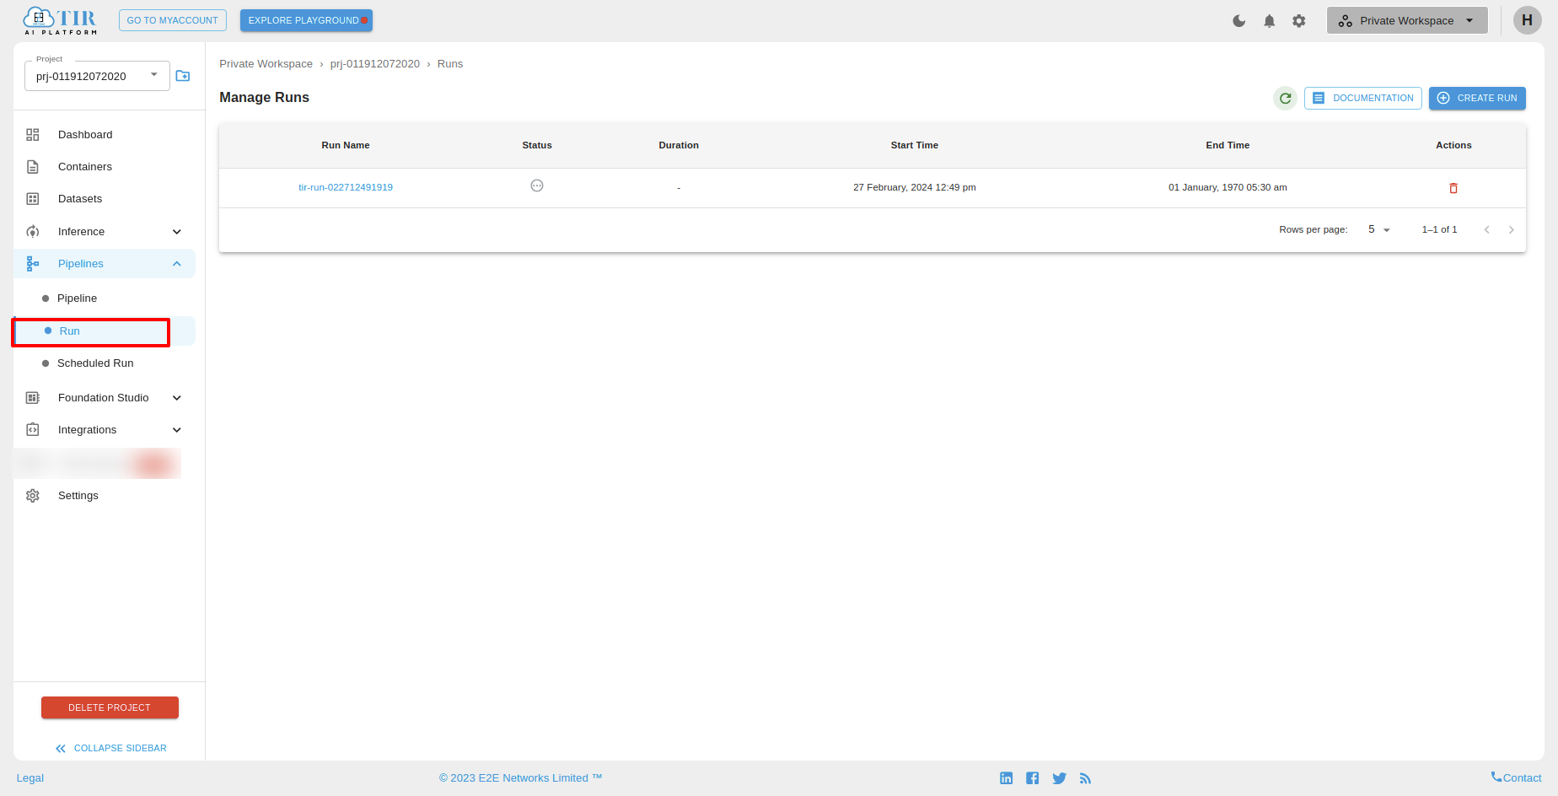Collapse the sidebar
Viewport: 1558px width, 796px height.
111,748
